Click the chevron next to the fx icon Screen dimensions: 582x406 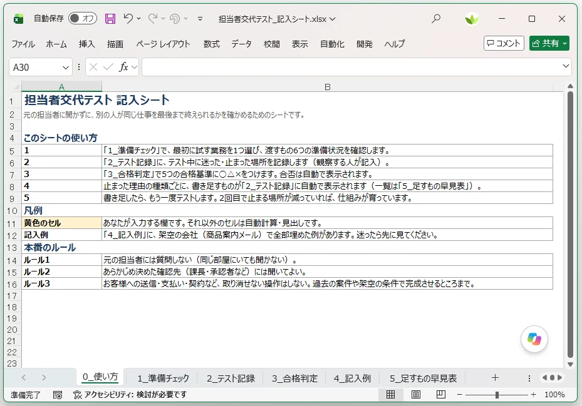click(x=134, y=68)
